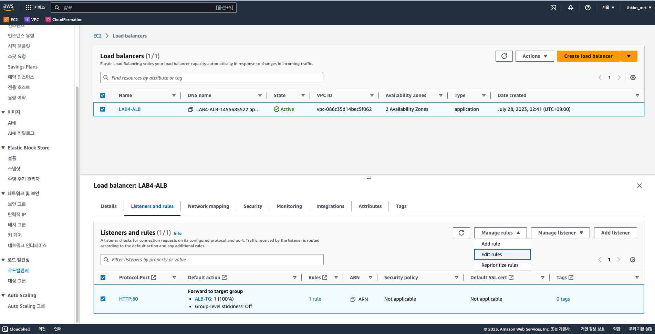The image size is (655, 334).
Task: Go to next page of load balancers
Action: (619, 77)
